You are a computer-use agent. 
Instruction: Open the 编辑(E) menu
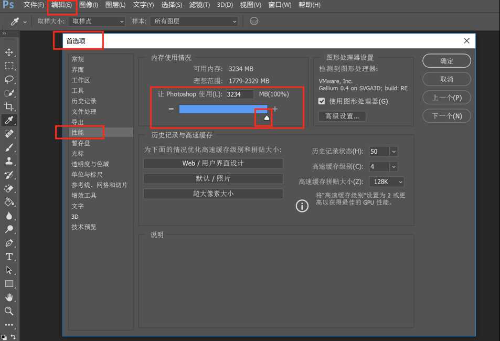pos(61,5)
